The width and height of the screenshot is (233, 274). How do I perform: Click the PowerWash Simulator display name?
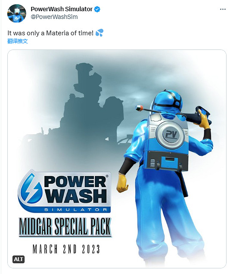coord(62,9)
